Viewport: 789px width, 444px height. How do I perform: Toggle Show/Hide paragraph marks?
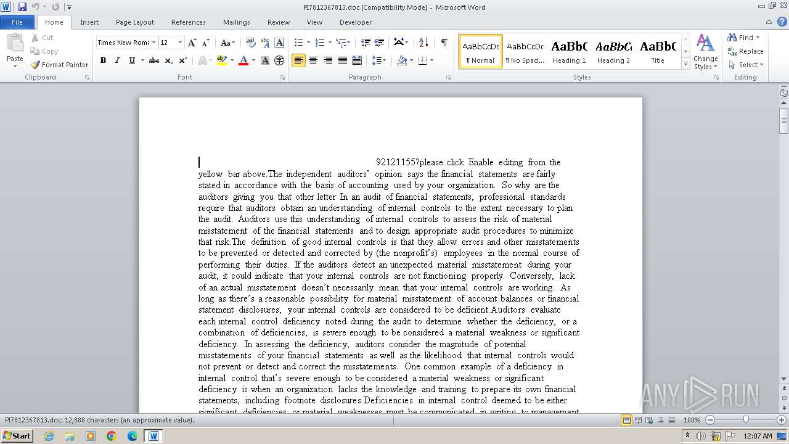[x=444, y=43]
